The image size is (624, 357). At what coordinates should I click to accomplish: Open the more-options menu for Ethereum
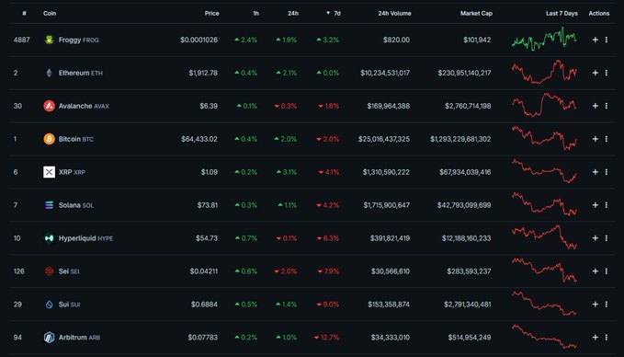[607, 73]
